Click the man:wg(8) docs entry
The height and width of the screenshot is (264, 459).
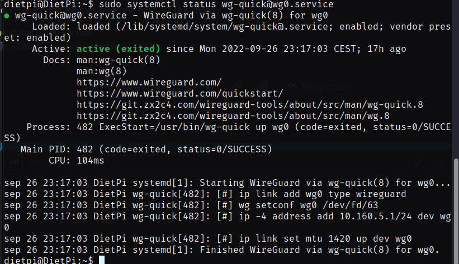(102, 71)
